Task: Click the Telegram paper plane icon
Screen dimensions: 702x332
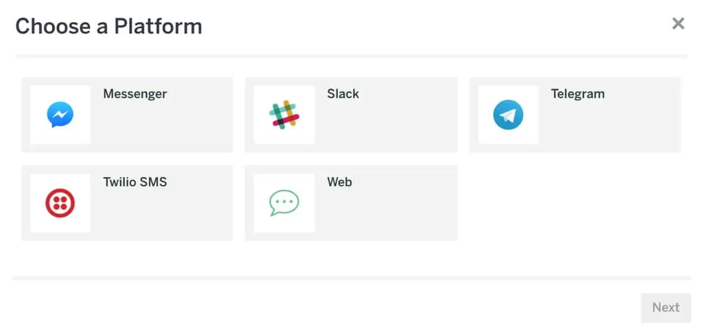Action: click(508, 115)
